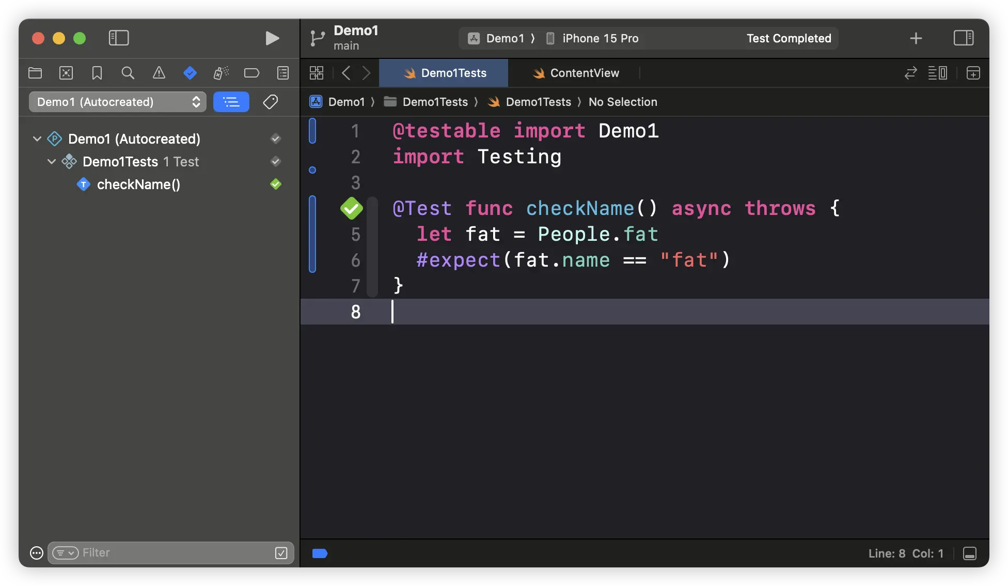Image resolution: width=1008 pixels, height=586 pixels.
Task: Toggle the blue breakpoint activation tag
Action: point(320,553)
